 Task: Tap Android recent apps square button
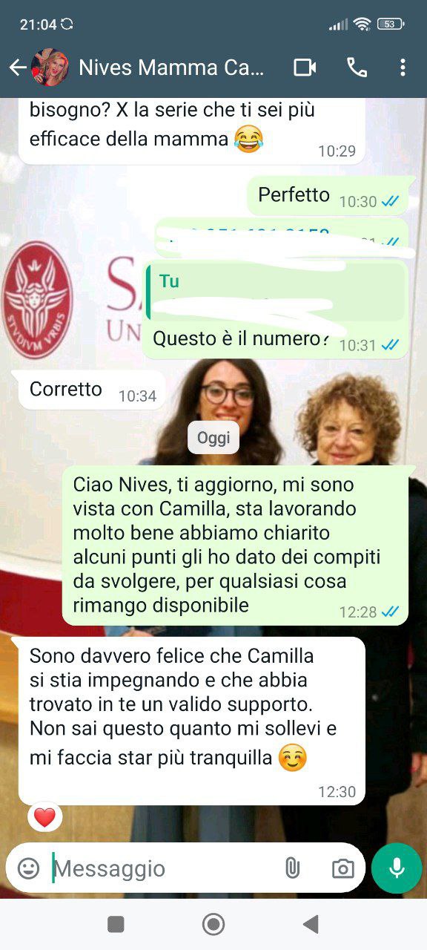point(116,924)
